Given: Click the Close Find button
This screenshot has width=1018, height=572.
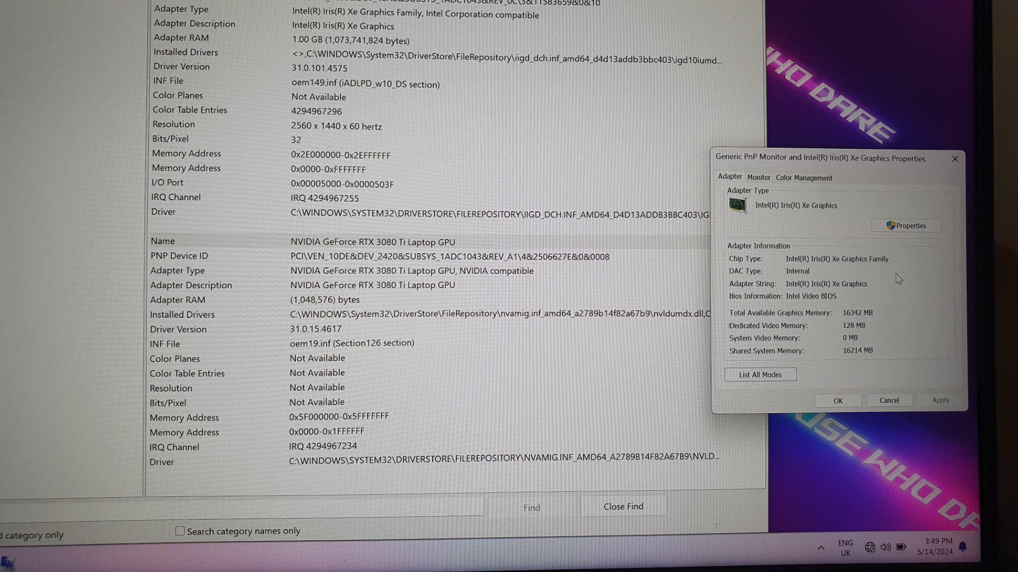Looking at the screenshot, I should pos(624,506).
